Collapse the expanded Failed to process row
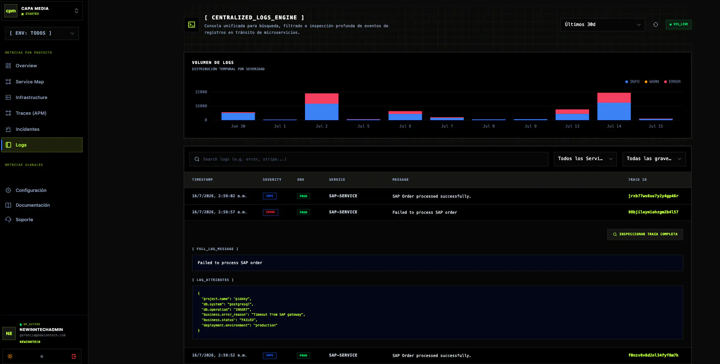 pyautogui.click(x=437, y=212)
